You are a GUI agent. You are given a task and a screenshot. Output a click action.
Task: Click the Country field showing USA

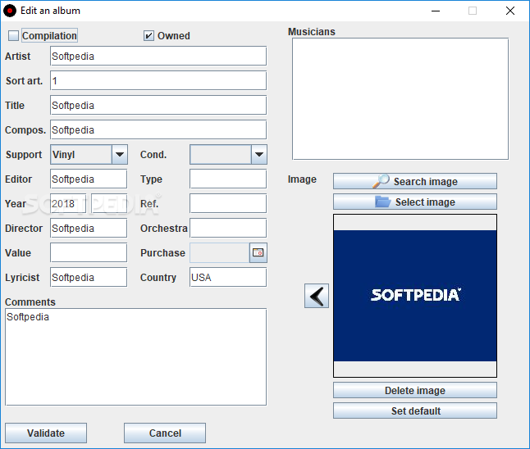point(228,277)
